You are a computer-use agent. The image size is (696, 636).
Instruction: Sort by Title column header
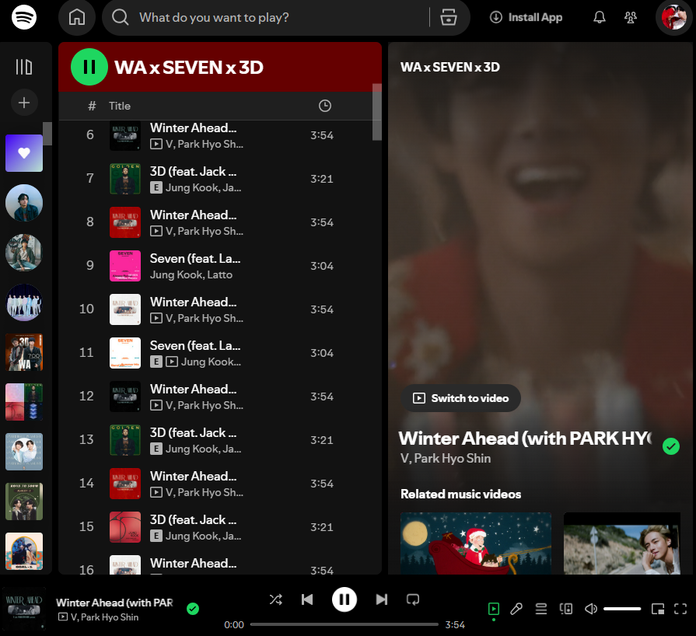tap(120, 106)
